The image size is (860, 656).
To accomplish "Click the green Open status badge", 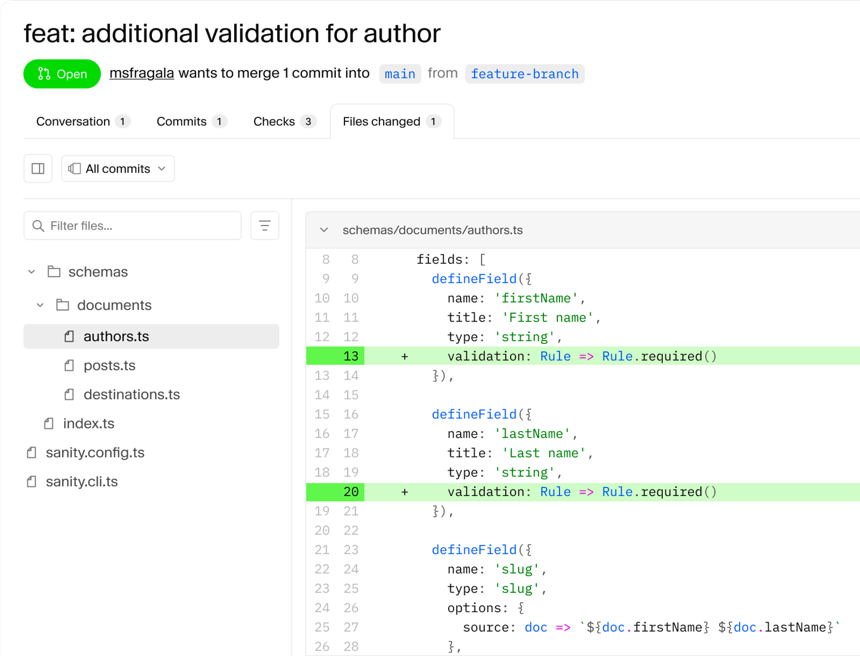I will tap(62, 74).
